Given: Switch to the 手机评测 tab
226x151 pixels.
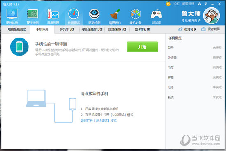Looking at the screenshot, I should pyautogui.click(x=42, y=29).
